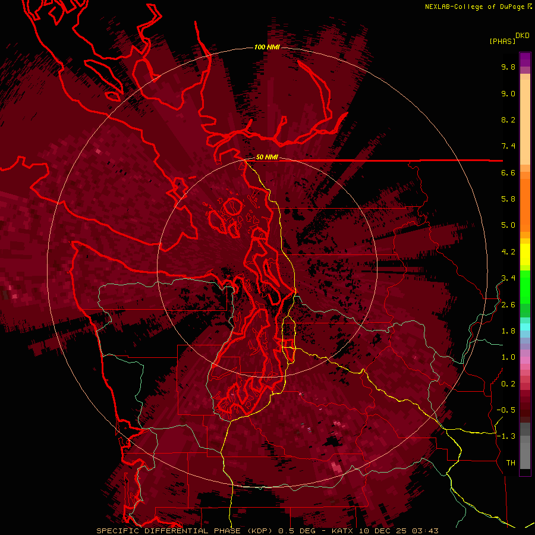
Task: Click the 6.6 value on the color scale
Action: point(508,172)
